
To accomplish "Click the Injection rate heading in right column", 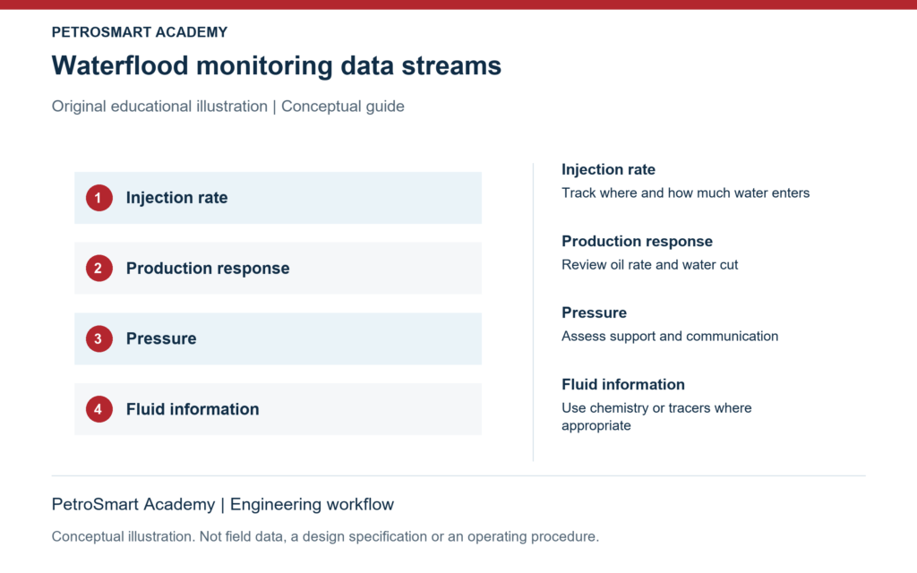I will pos(608,169).
